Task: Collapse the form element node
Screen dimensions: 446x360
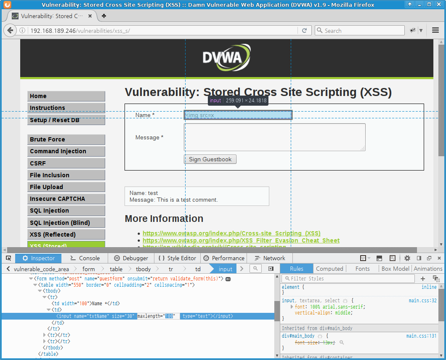Action: coord(31,279)
